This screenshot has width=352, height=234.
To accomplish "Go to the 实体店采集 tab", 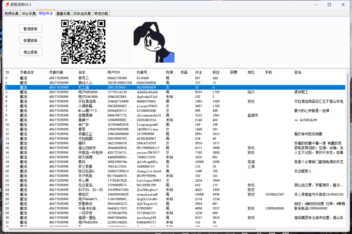I will pyautogui.click(x=82, y=13).
